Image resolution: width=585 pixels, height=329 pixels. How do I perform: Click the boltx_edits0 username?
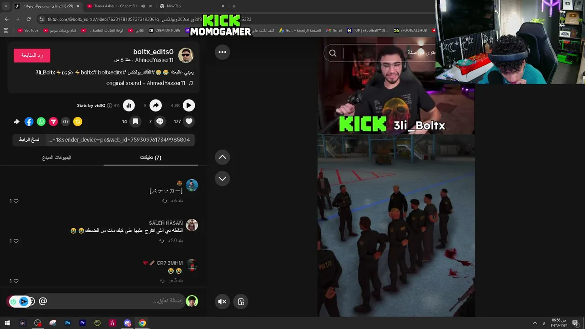(x=153, y=52)
